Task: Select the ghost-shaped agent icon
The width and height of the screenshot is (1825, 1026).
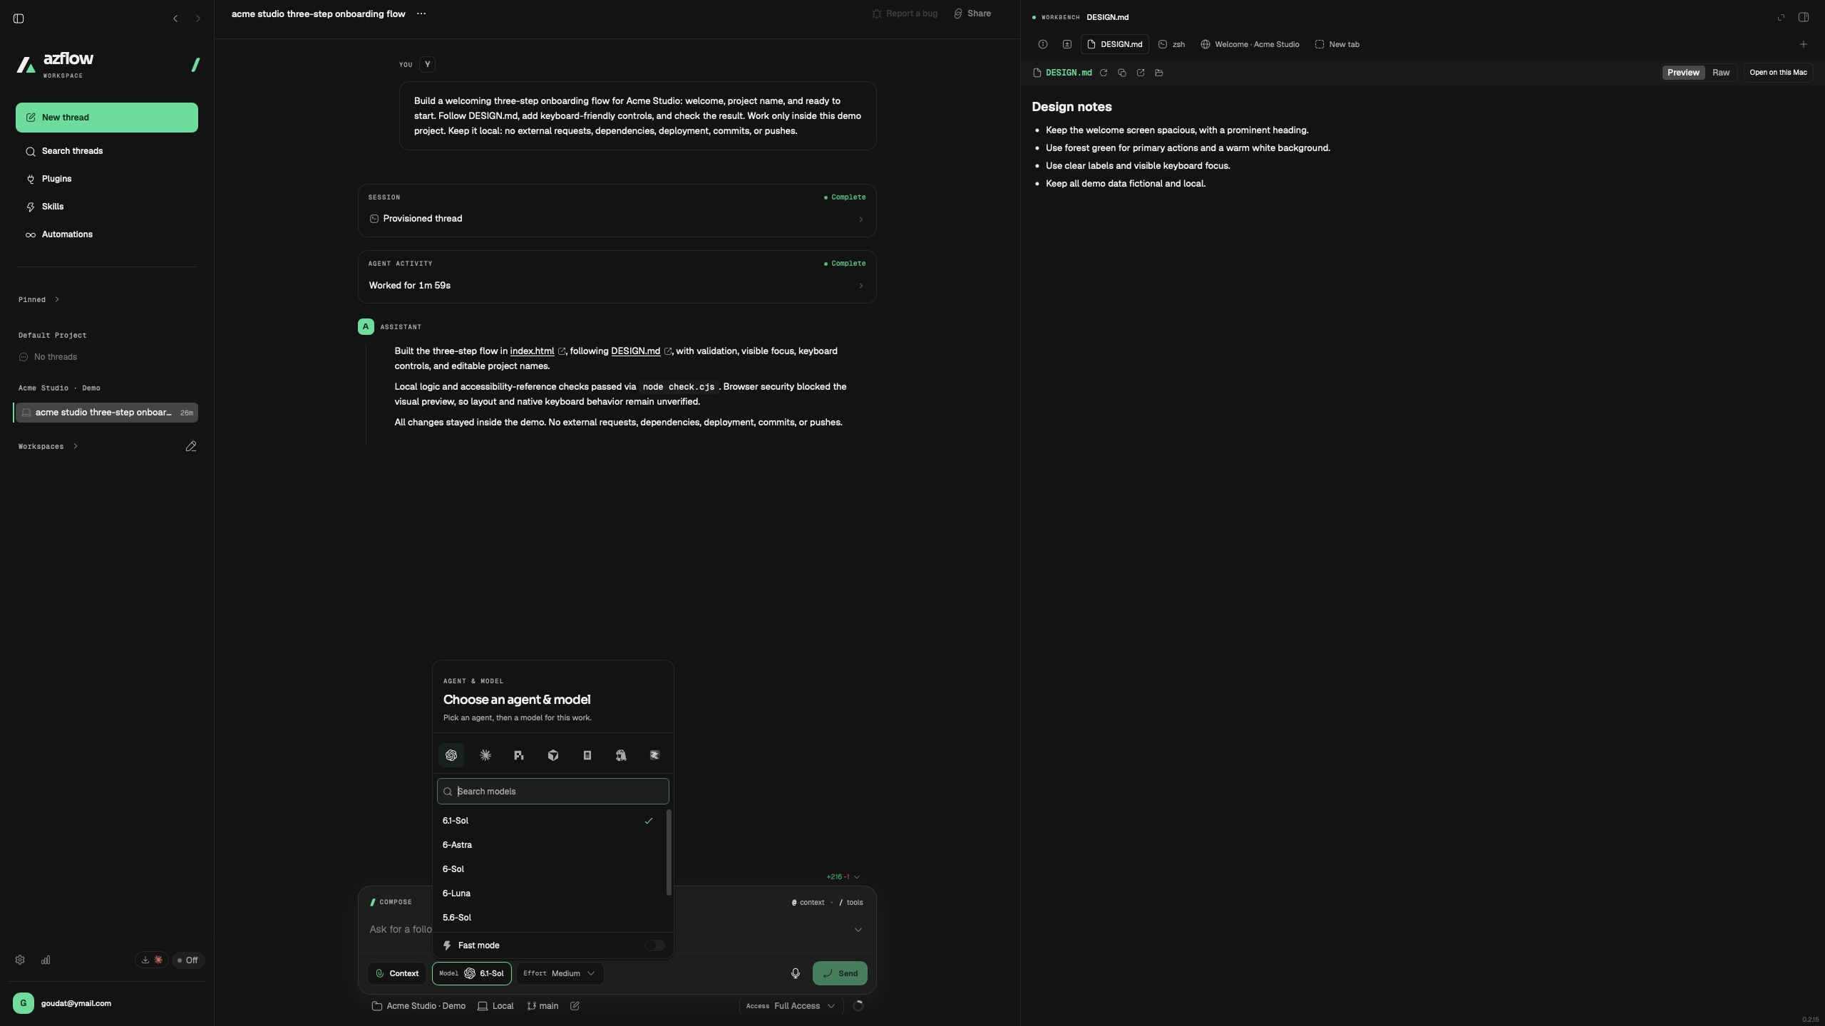Action: point(621,755)
